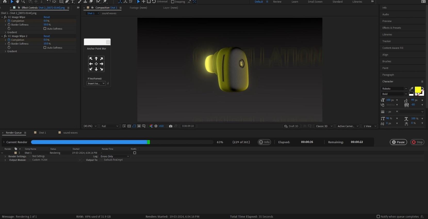Click the black and white swatch preset
The height and width of the screenshot is (219, 428).
click(x=411, y=94)
